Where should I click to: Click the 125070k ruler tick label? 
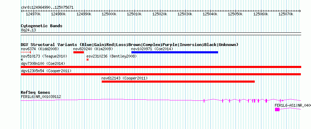(x=286, y=14)
